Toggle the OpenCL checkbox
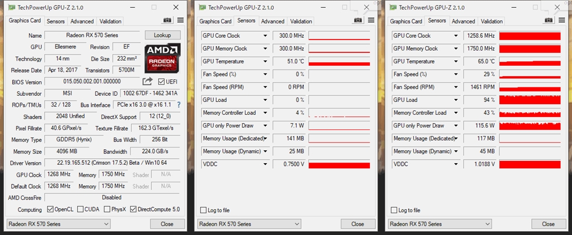Viewport: 572px width, 235px height. click(x=50, y=209)
